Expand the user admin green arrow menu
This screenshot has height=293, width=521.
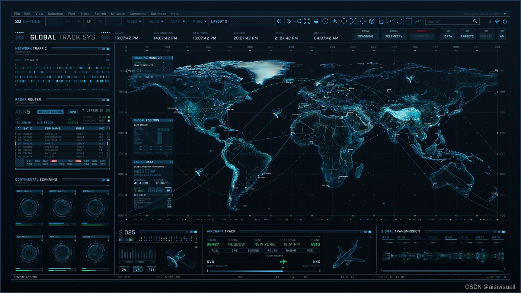click(505, 14)
